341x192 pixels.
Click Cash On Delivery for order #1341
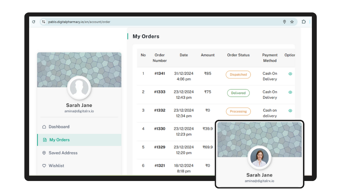(270, 76)
